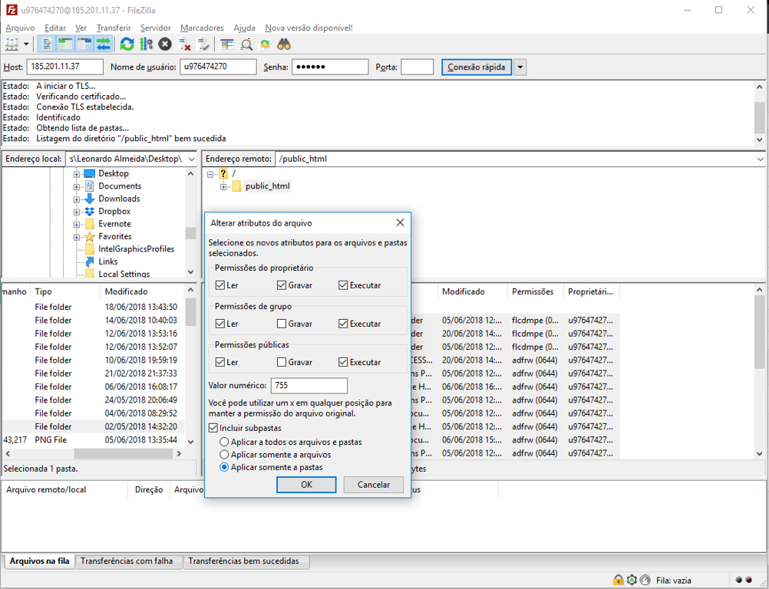Viewport: 769px width, 589px height.
Task: Open the Servidor menu
Action: click(x=155, y=28)
